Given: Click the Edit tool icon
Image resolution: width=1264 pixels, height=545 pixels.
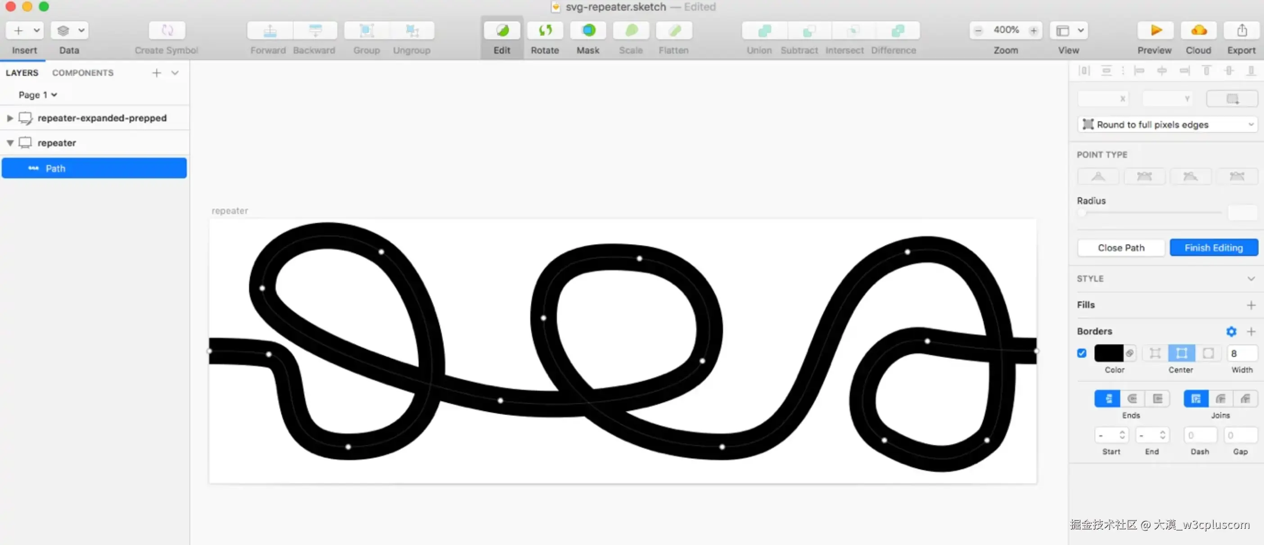Looking at the screenshot, I should (502, 31).
